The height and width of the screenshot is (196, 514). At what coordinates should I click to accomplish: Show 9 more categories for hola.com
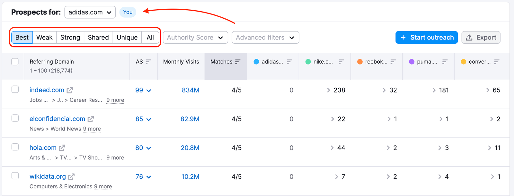pos(115,158)
